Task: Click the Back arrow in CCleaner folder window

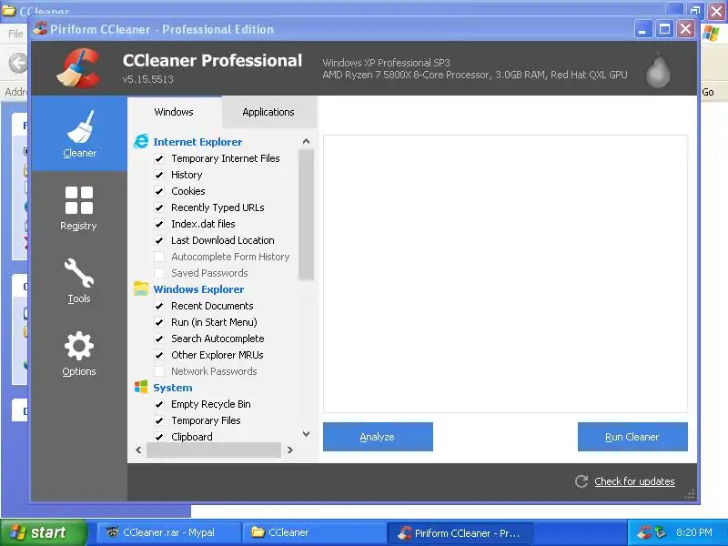Action: point(17,63)
